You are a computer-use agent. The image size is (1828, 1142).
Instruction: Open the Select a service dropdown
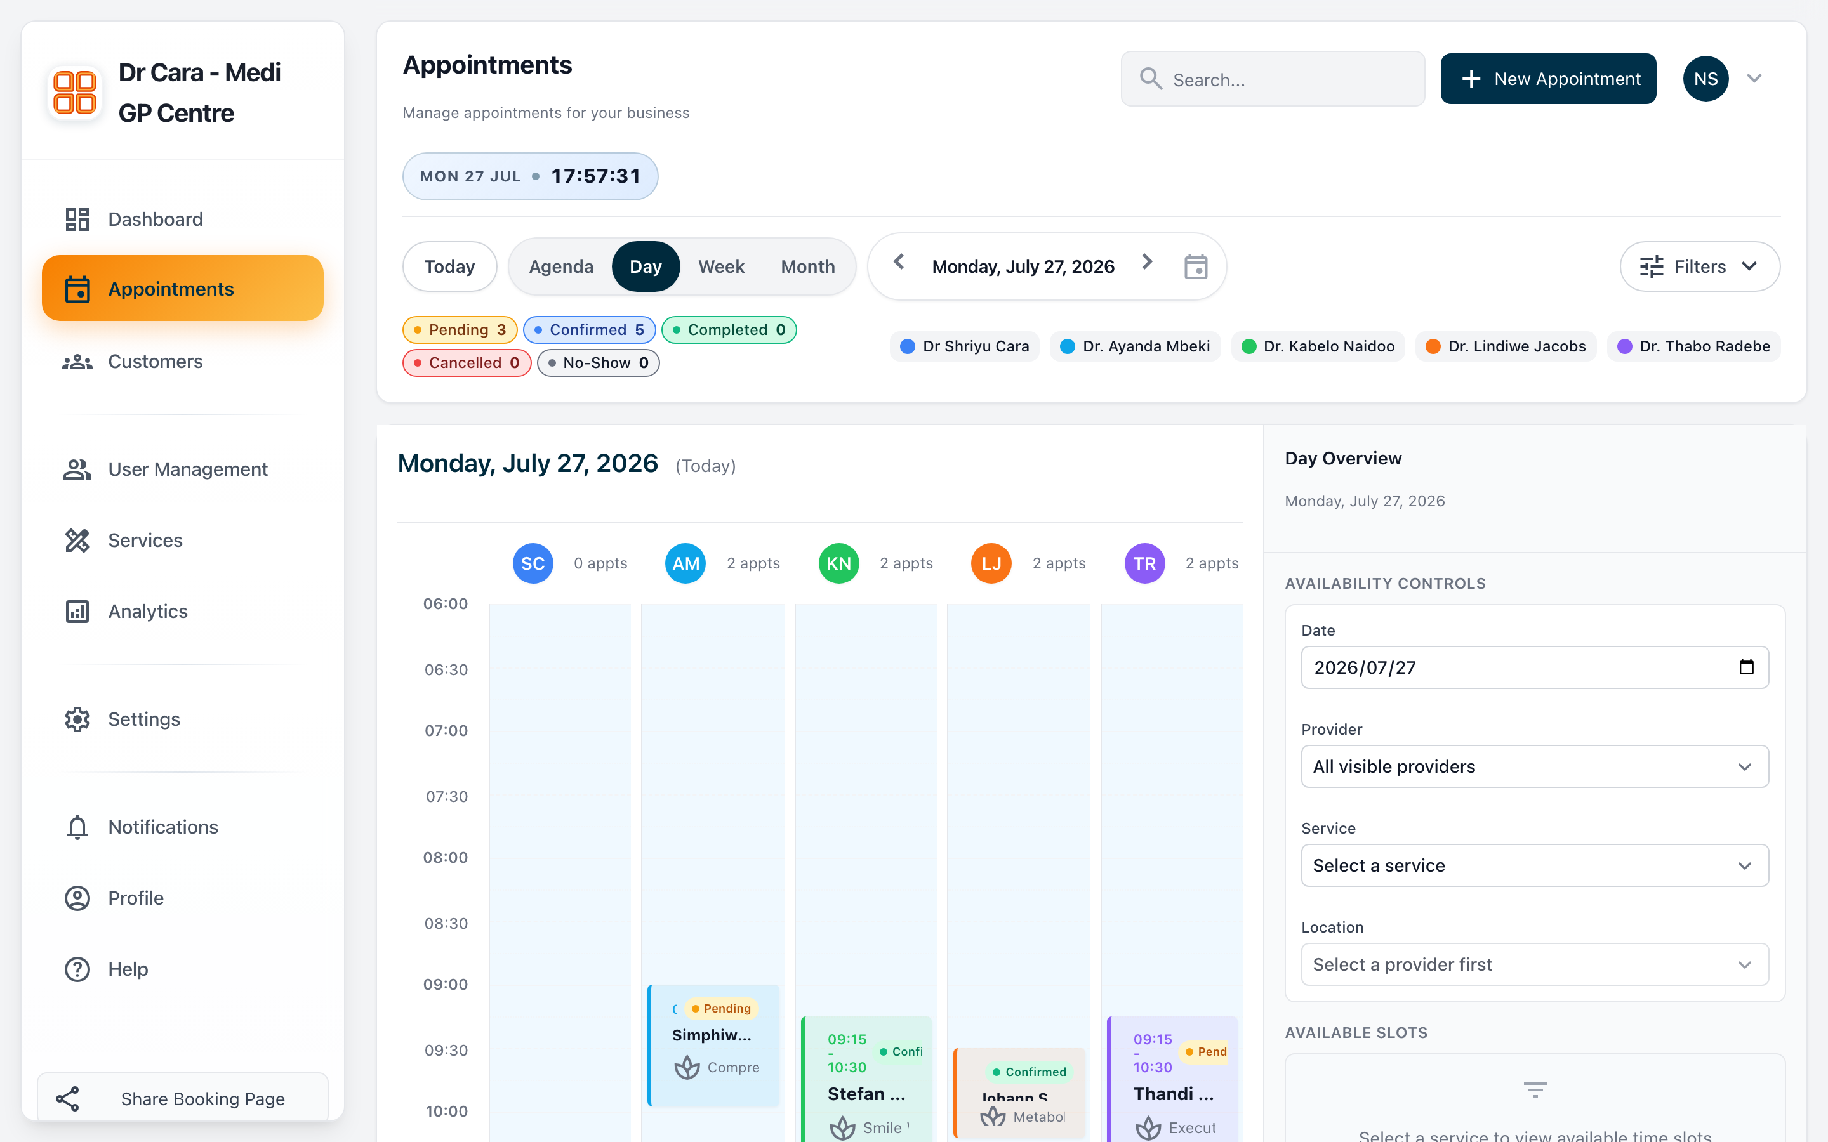pyautogui.click(x=1534, y=865)
